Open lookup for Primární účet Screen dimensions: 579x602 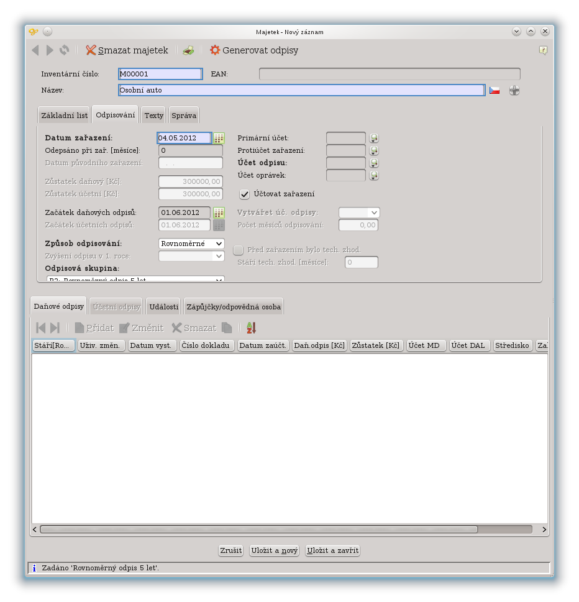click(x=374, y=138)
